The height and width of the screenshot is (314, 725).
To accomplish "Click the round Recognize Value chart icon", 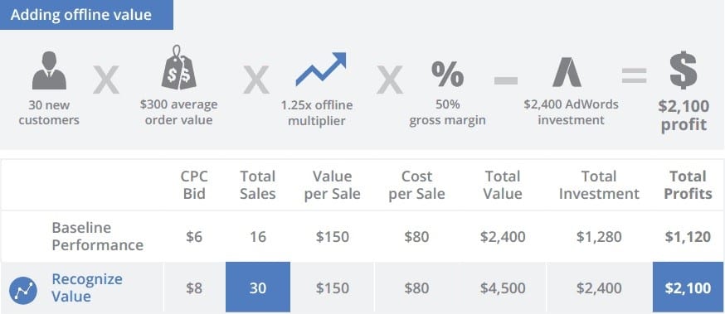I will pos(23,291).
